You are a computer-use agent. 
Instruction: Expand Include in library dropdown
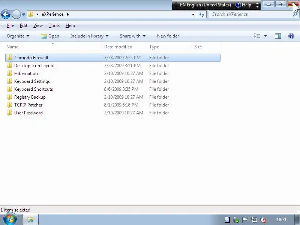click(89, 36)
